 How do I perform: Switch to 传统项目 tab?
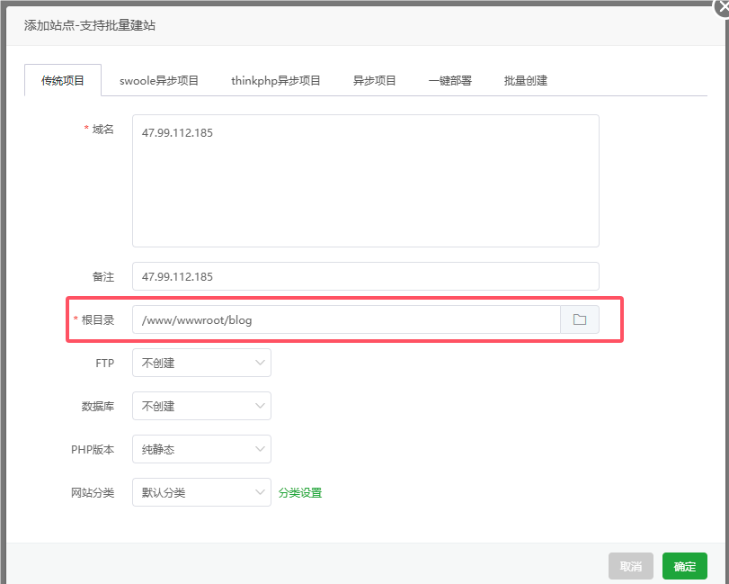point(63,80)
